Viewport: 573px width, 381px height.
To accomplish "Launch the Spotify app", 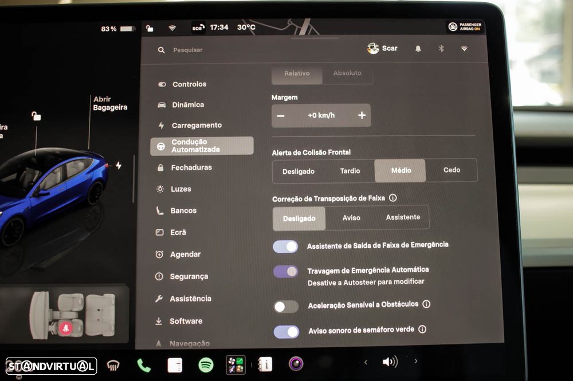I will [206, 365].
